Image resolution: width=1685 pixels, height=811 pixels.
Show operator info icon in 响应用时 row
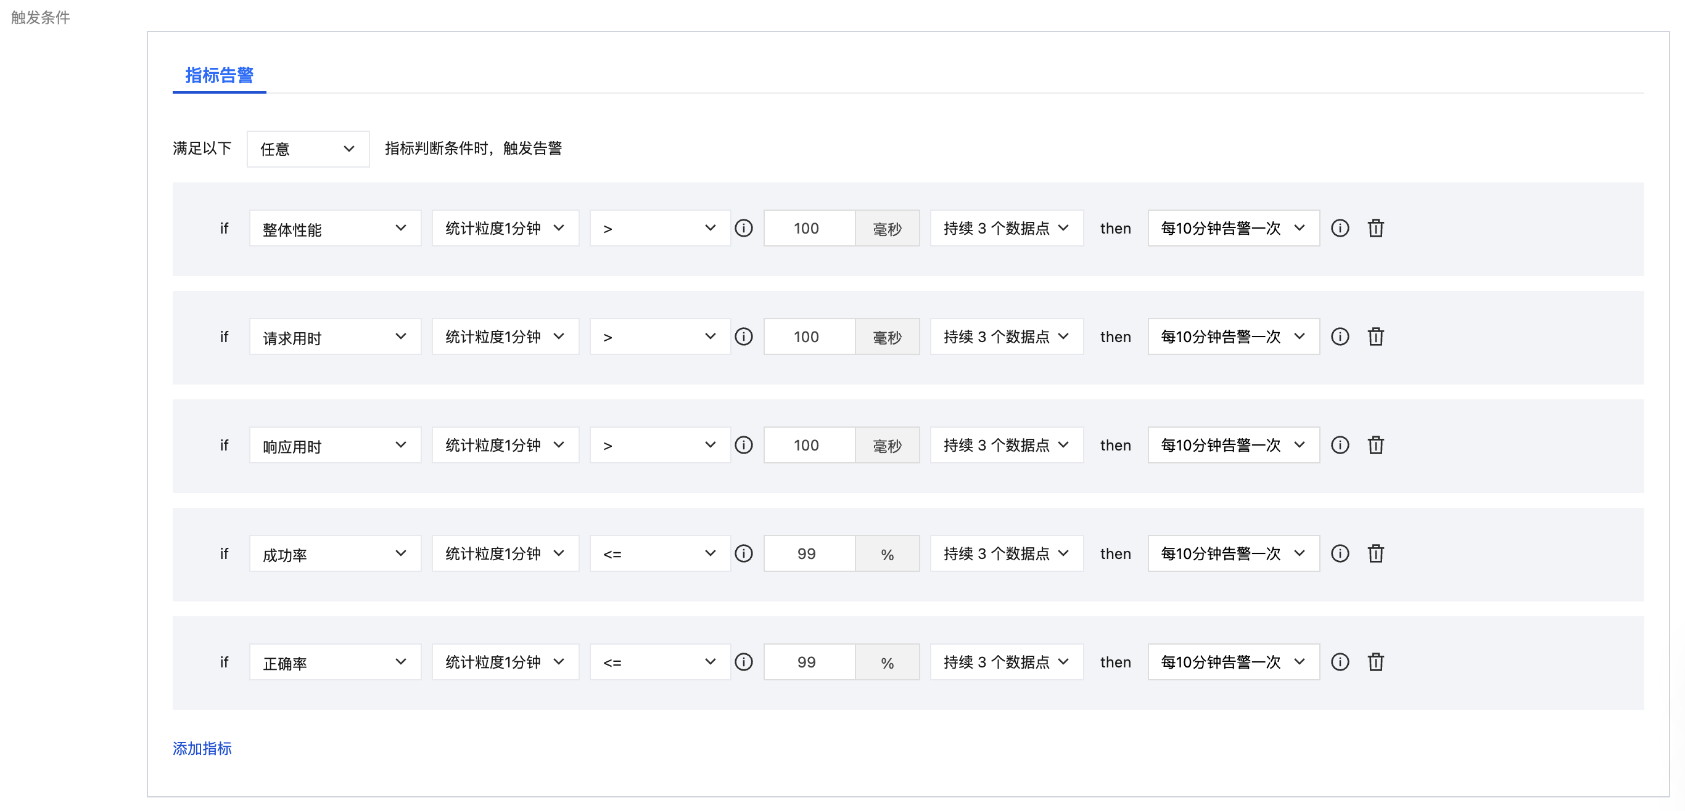point(744,445)
